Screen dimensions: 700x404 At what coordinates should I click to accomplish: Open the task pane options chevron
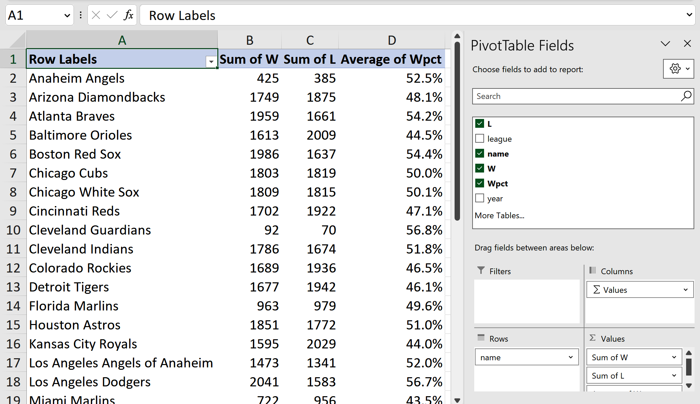665,44
